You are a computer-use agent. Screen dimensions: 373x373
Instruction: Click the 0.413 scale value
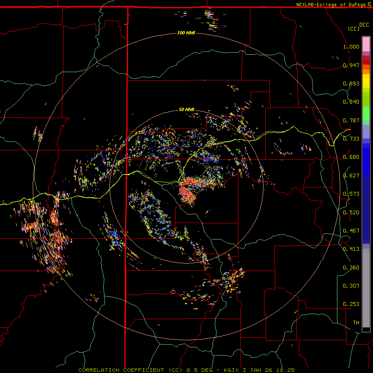click(351, 249)
